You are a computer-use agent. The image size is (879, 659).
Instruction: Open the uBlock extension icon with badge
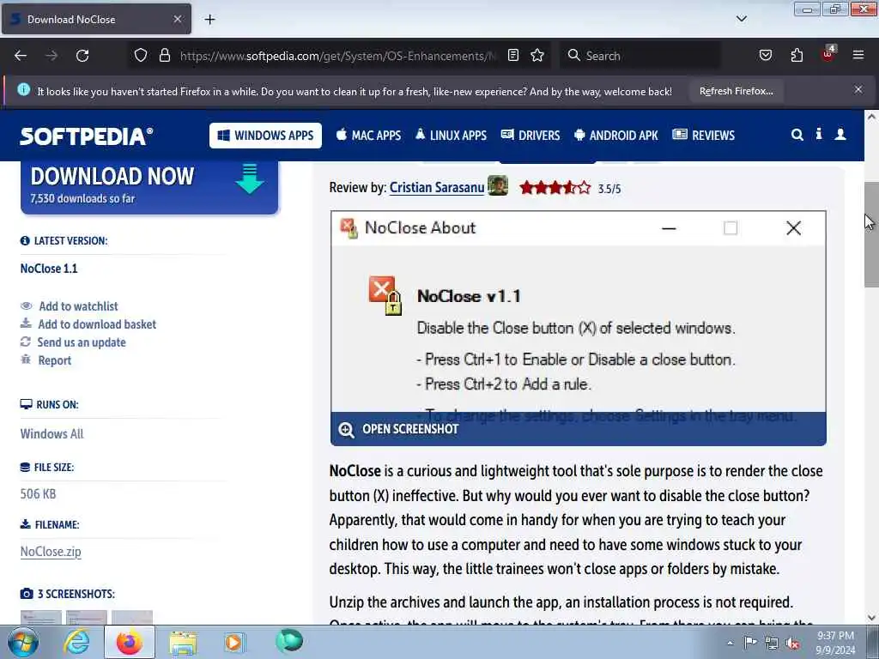(x=828, y=54)
